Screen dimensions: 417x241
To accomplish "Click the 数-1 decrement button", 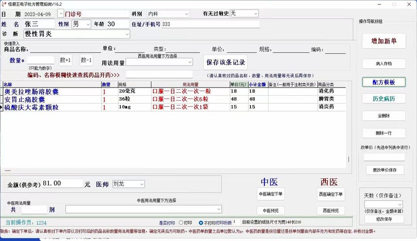I will [x=86, y=60].
